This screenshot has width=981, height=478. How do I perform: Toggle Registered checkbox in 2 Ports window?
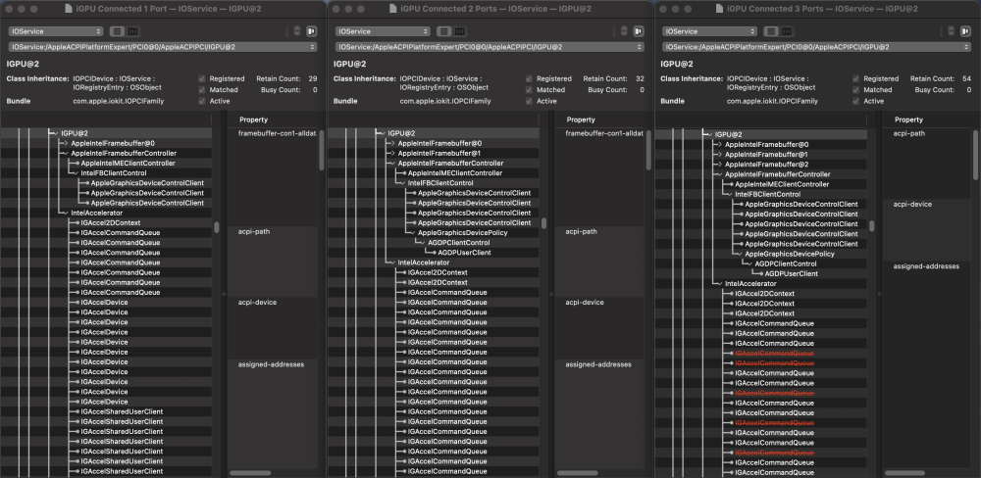pos(529,78)
